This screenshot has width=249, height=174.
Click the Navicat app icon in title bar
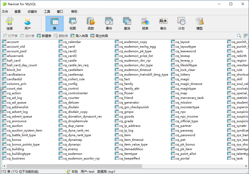[x=4, y=4]
